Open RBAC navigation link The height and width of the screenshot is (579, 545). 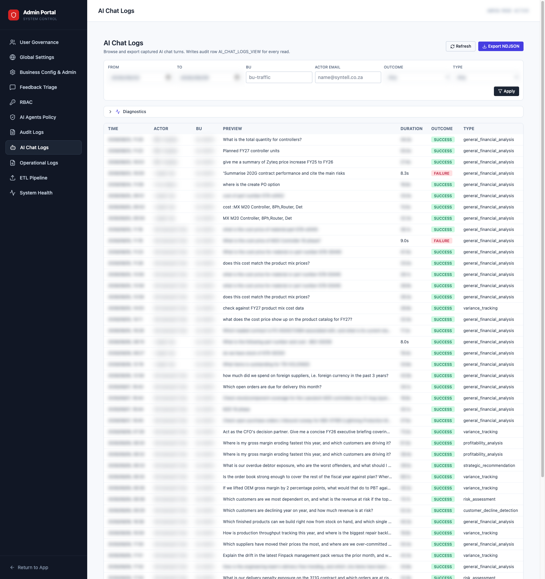pos(44,102)
